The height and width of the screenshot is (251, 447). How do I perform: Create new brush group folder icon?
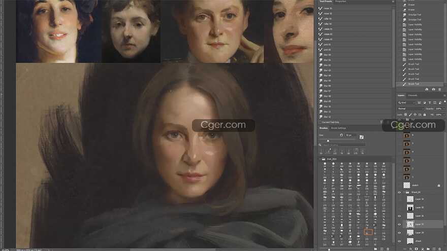375,249
